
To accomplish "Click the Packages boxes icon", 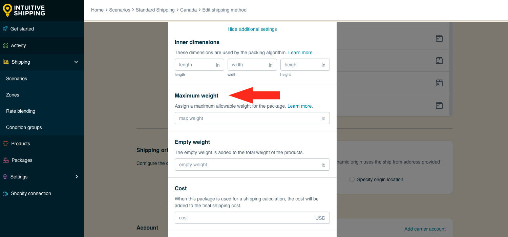I will (x=5, y=160).
